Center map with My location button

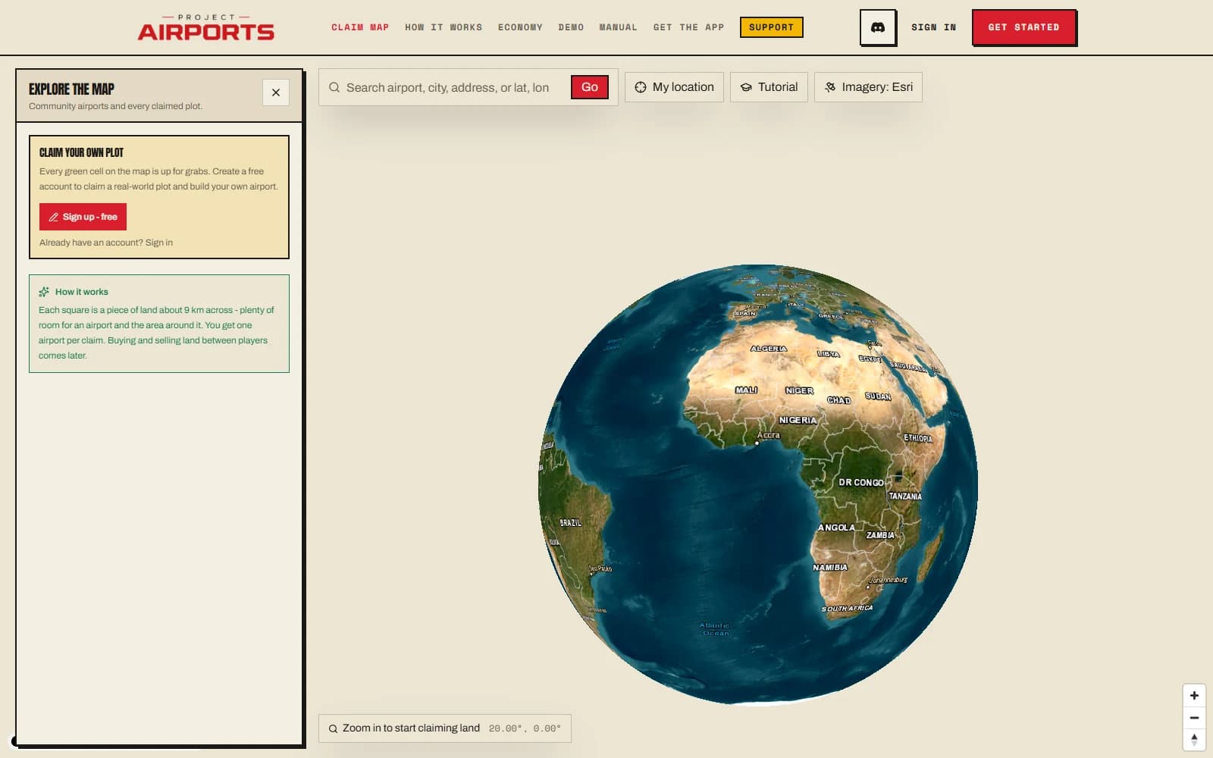[x=674, y=87]
